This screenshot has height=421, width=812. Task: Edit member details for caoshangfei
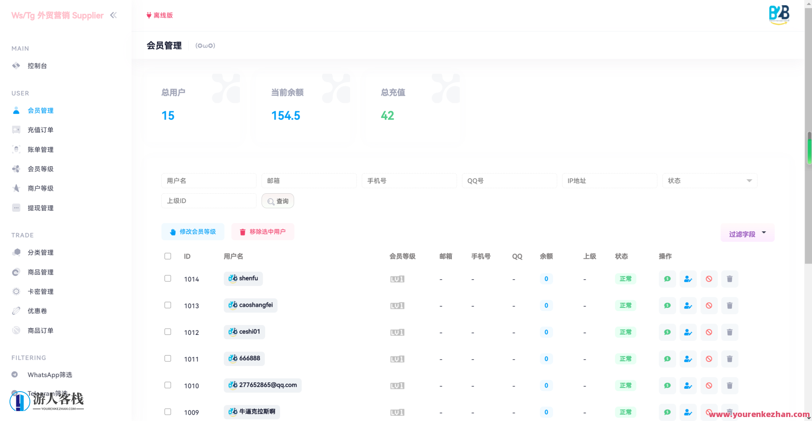pyautogui.click(x=688, y=306)
